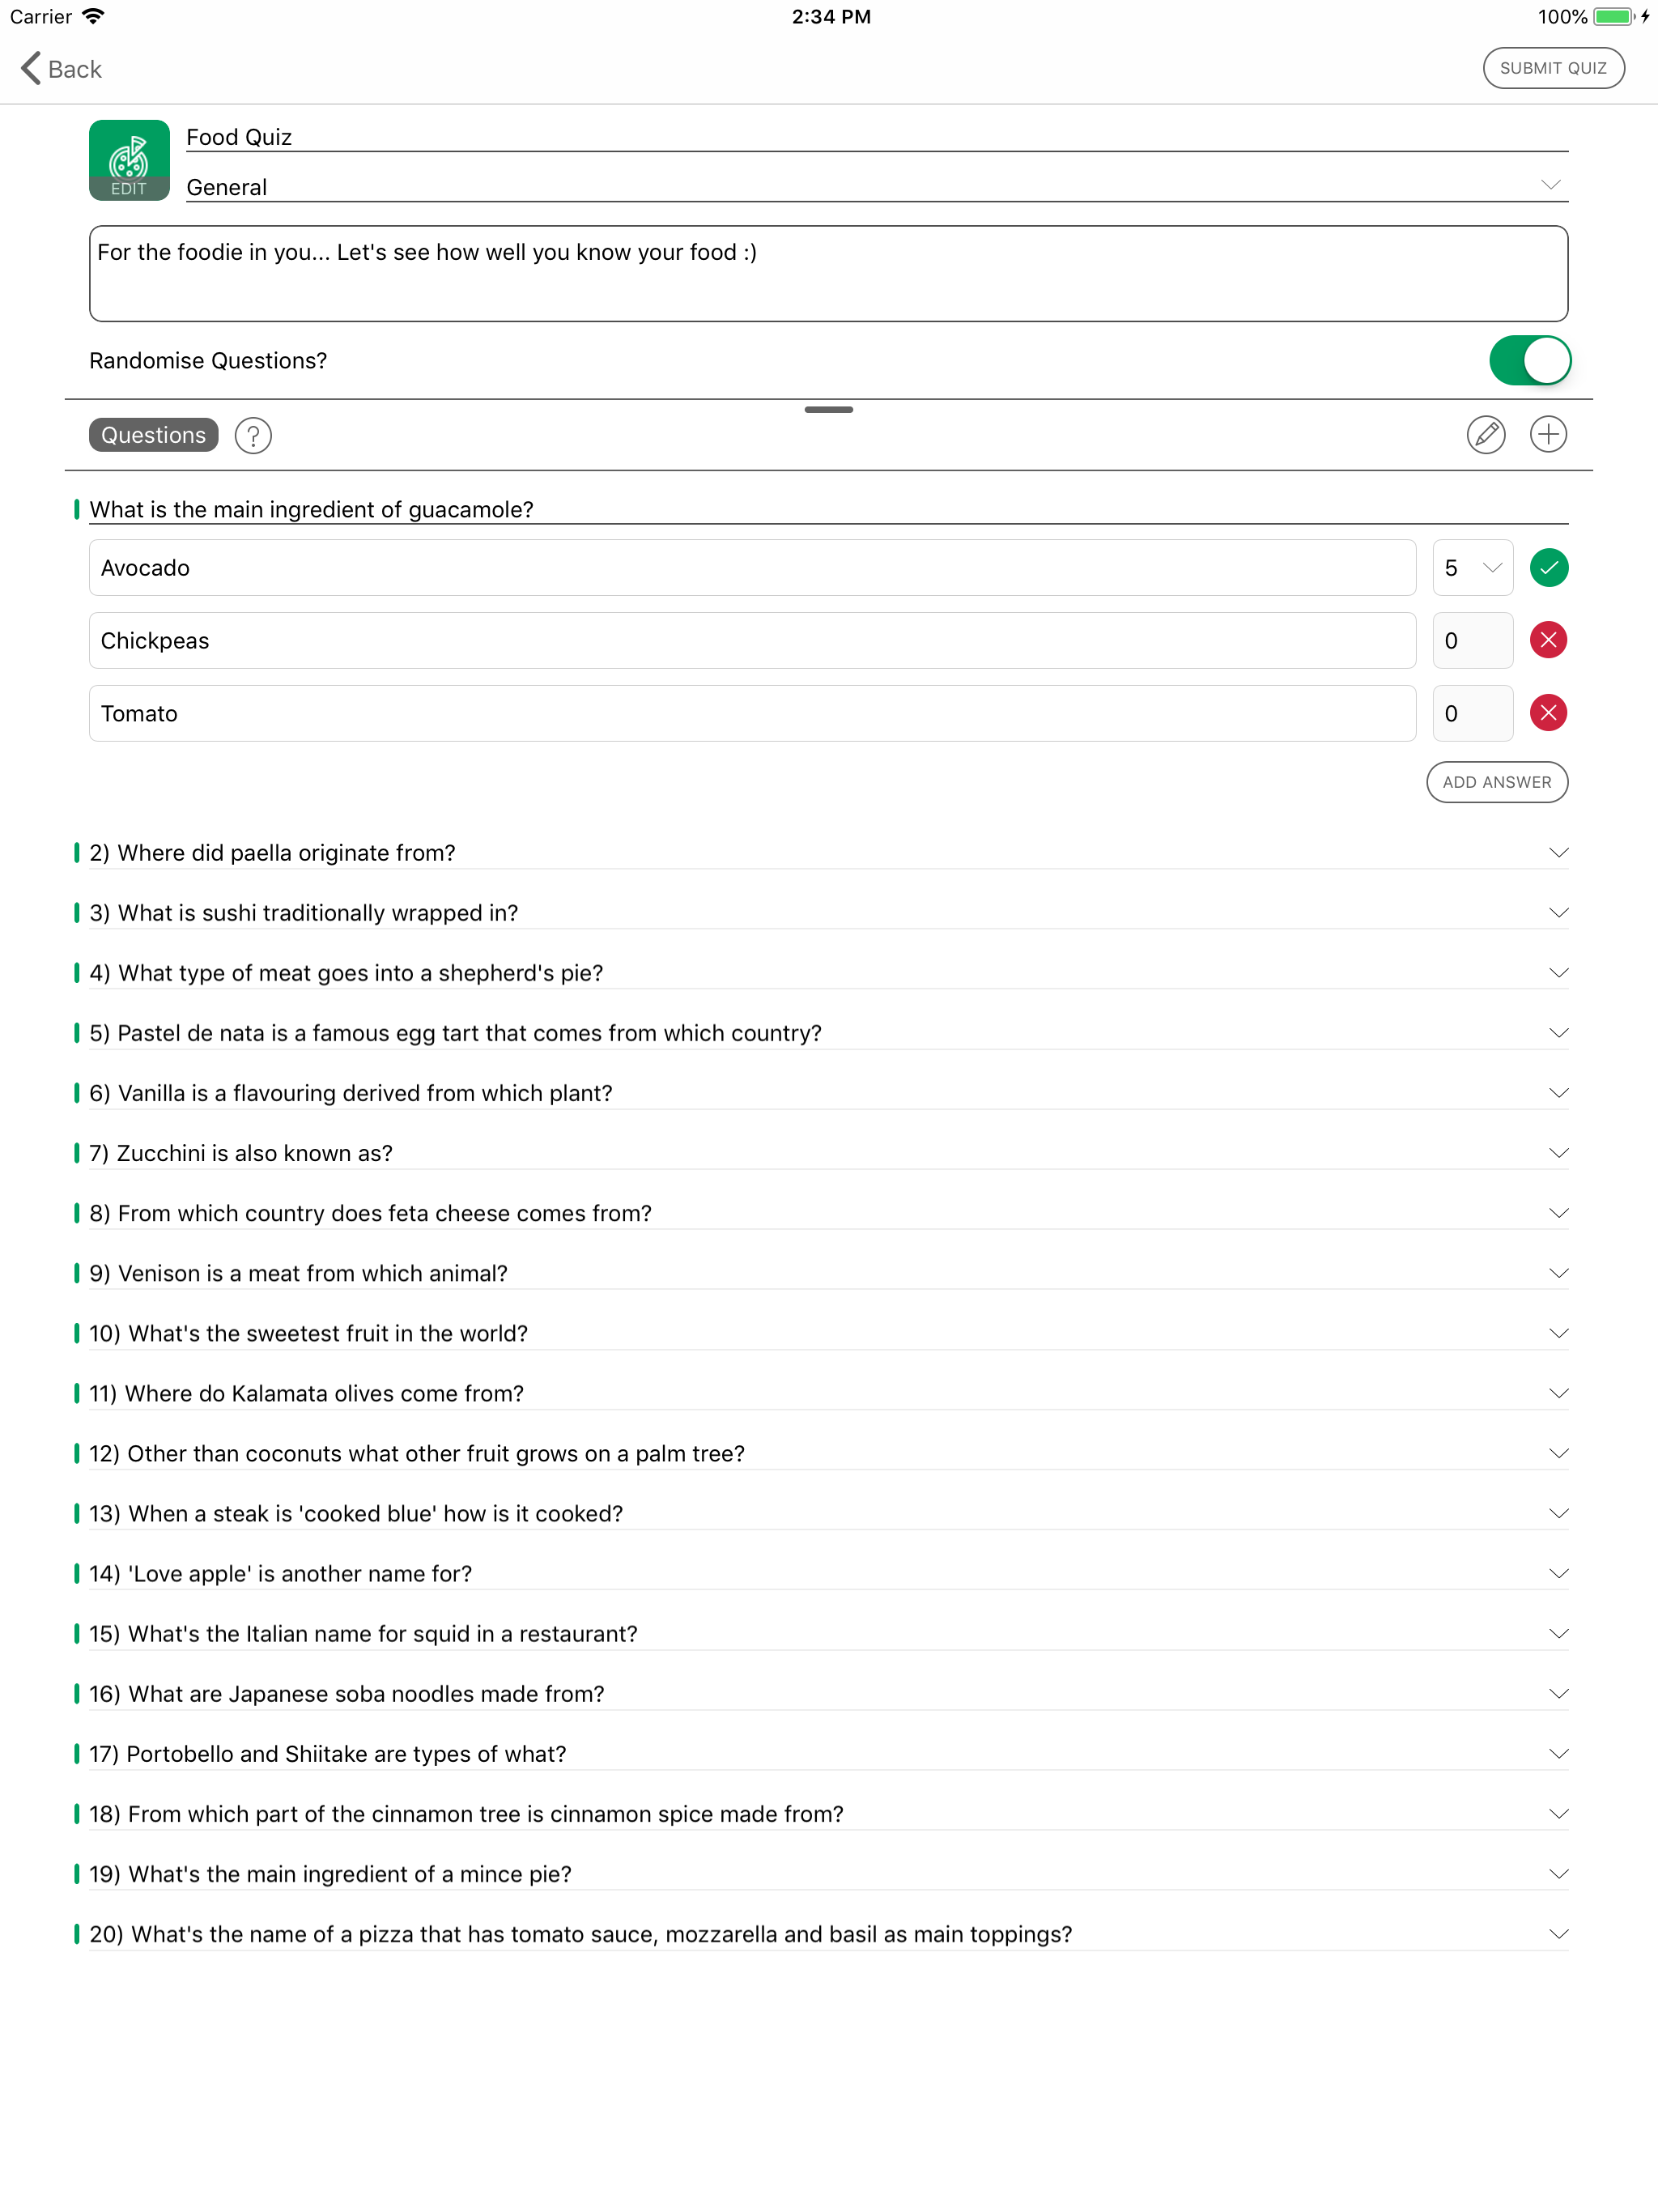The width and height of the screenshot is (1658, 2212).
Task: Tap the red X beside Tomato
Action: [x=1548, y=714]
